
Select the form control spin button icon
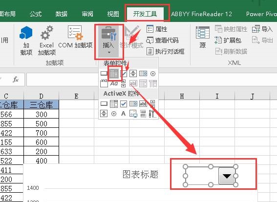pyautogui.click(x=133, y=73)
